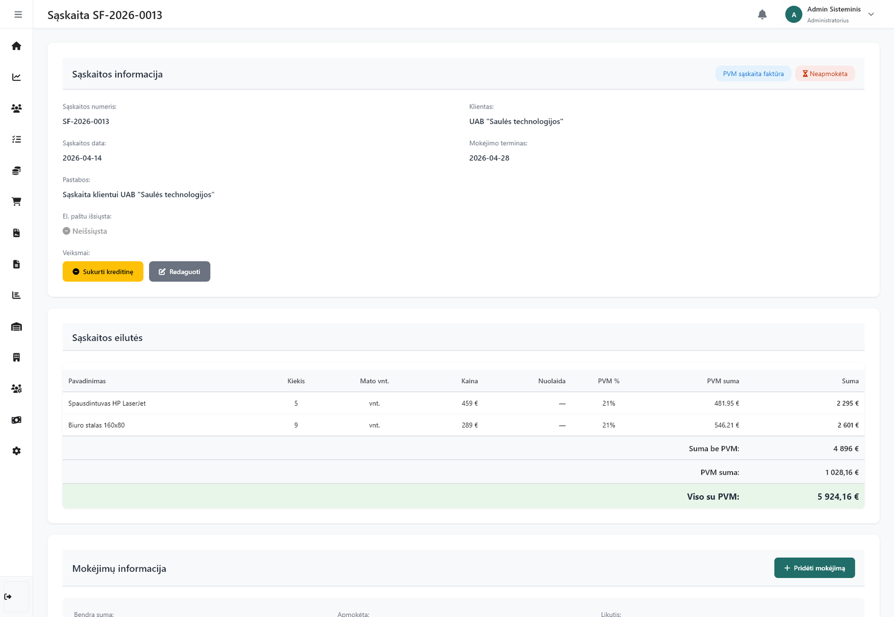Screen dimensions: 894x617
Task: Open settings gear in sidebar
Action: [x=16, y=451]
